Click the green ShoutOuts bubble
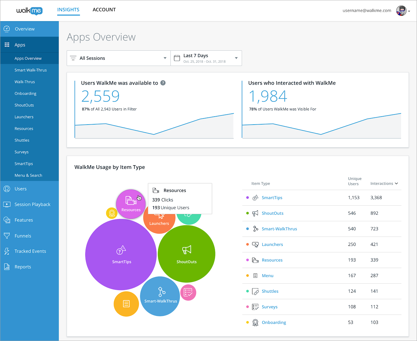This screenshot has width=417, height=341. 186,254
